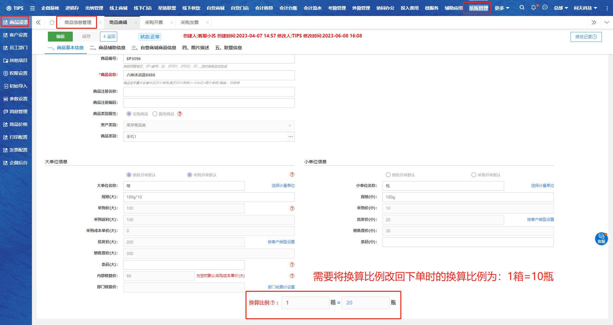613x325 pixels.
Task: Open the chat message bubble icon
Action: [x=545, y=8]
